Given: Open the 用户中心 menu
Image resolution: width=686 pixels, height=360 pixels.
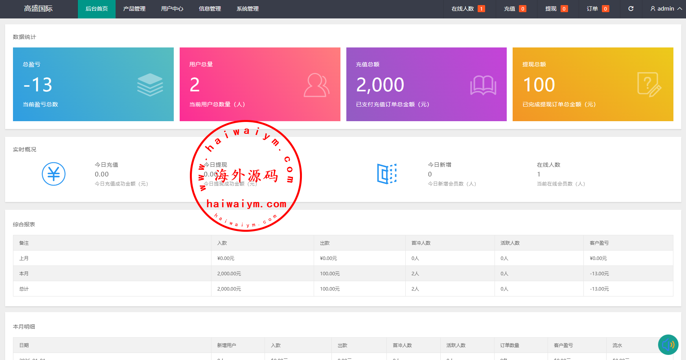Looking at the screenshot, I should point(172,9).
